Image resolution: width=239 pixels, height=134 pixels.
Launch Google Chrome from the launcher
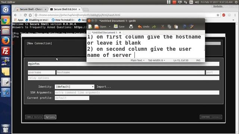pos(6,20)
